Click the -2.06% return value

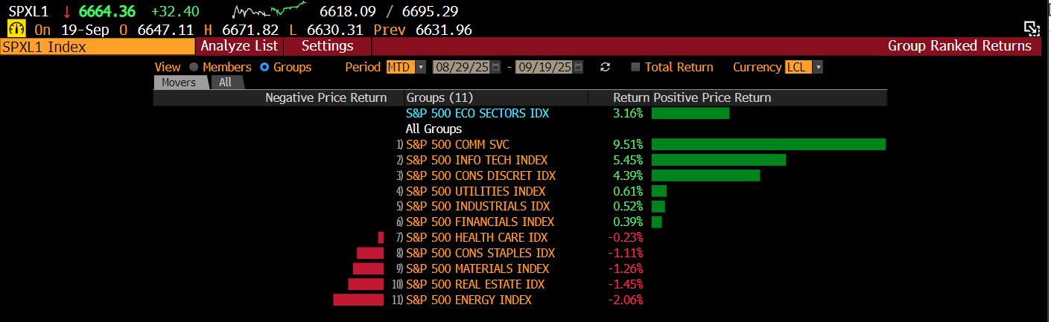[x=626, y=300]
